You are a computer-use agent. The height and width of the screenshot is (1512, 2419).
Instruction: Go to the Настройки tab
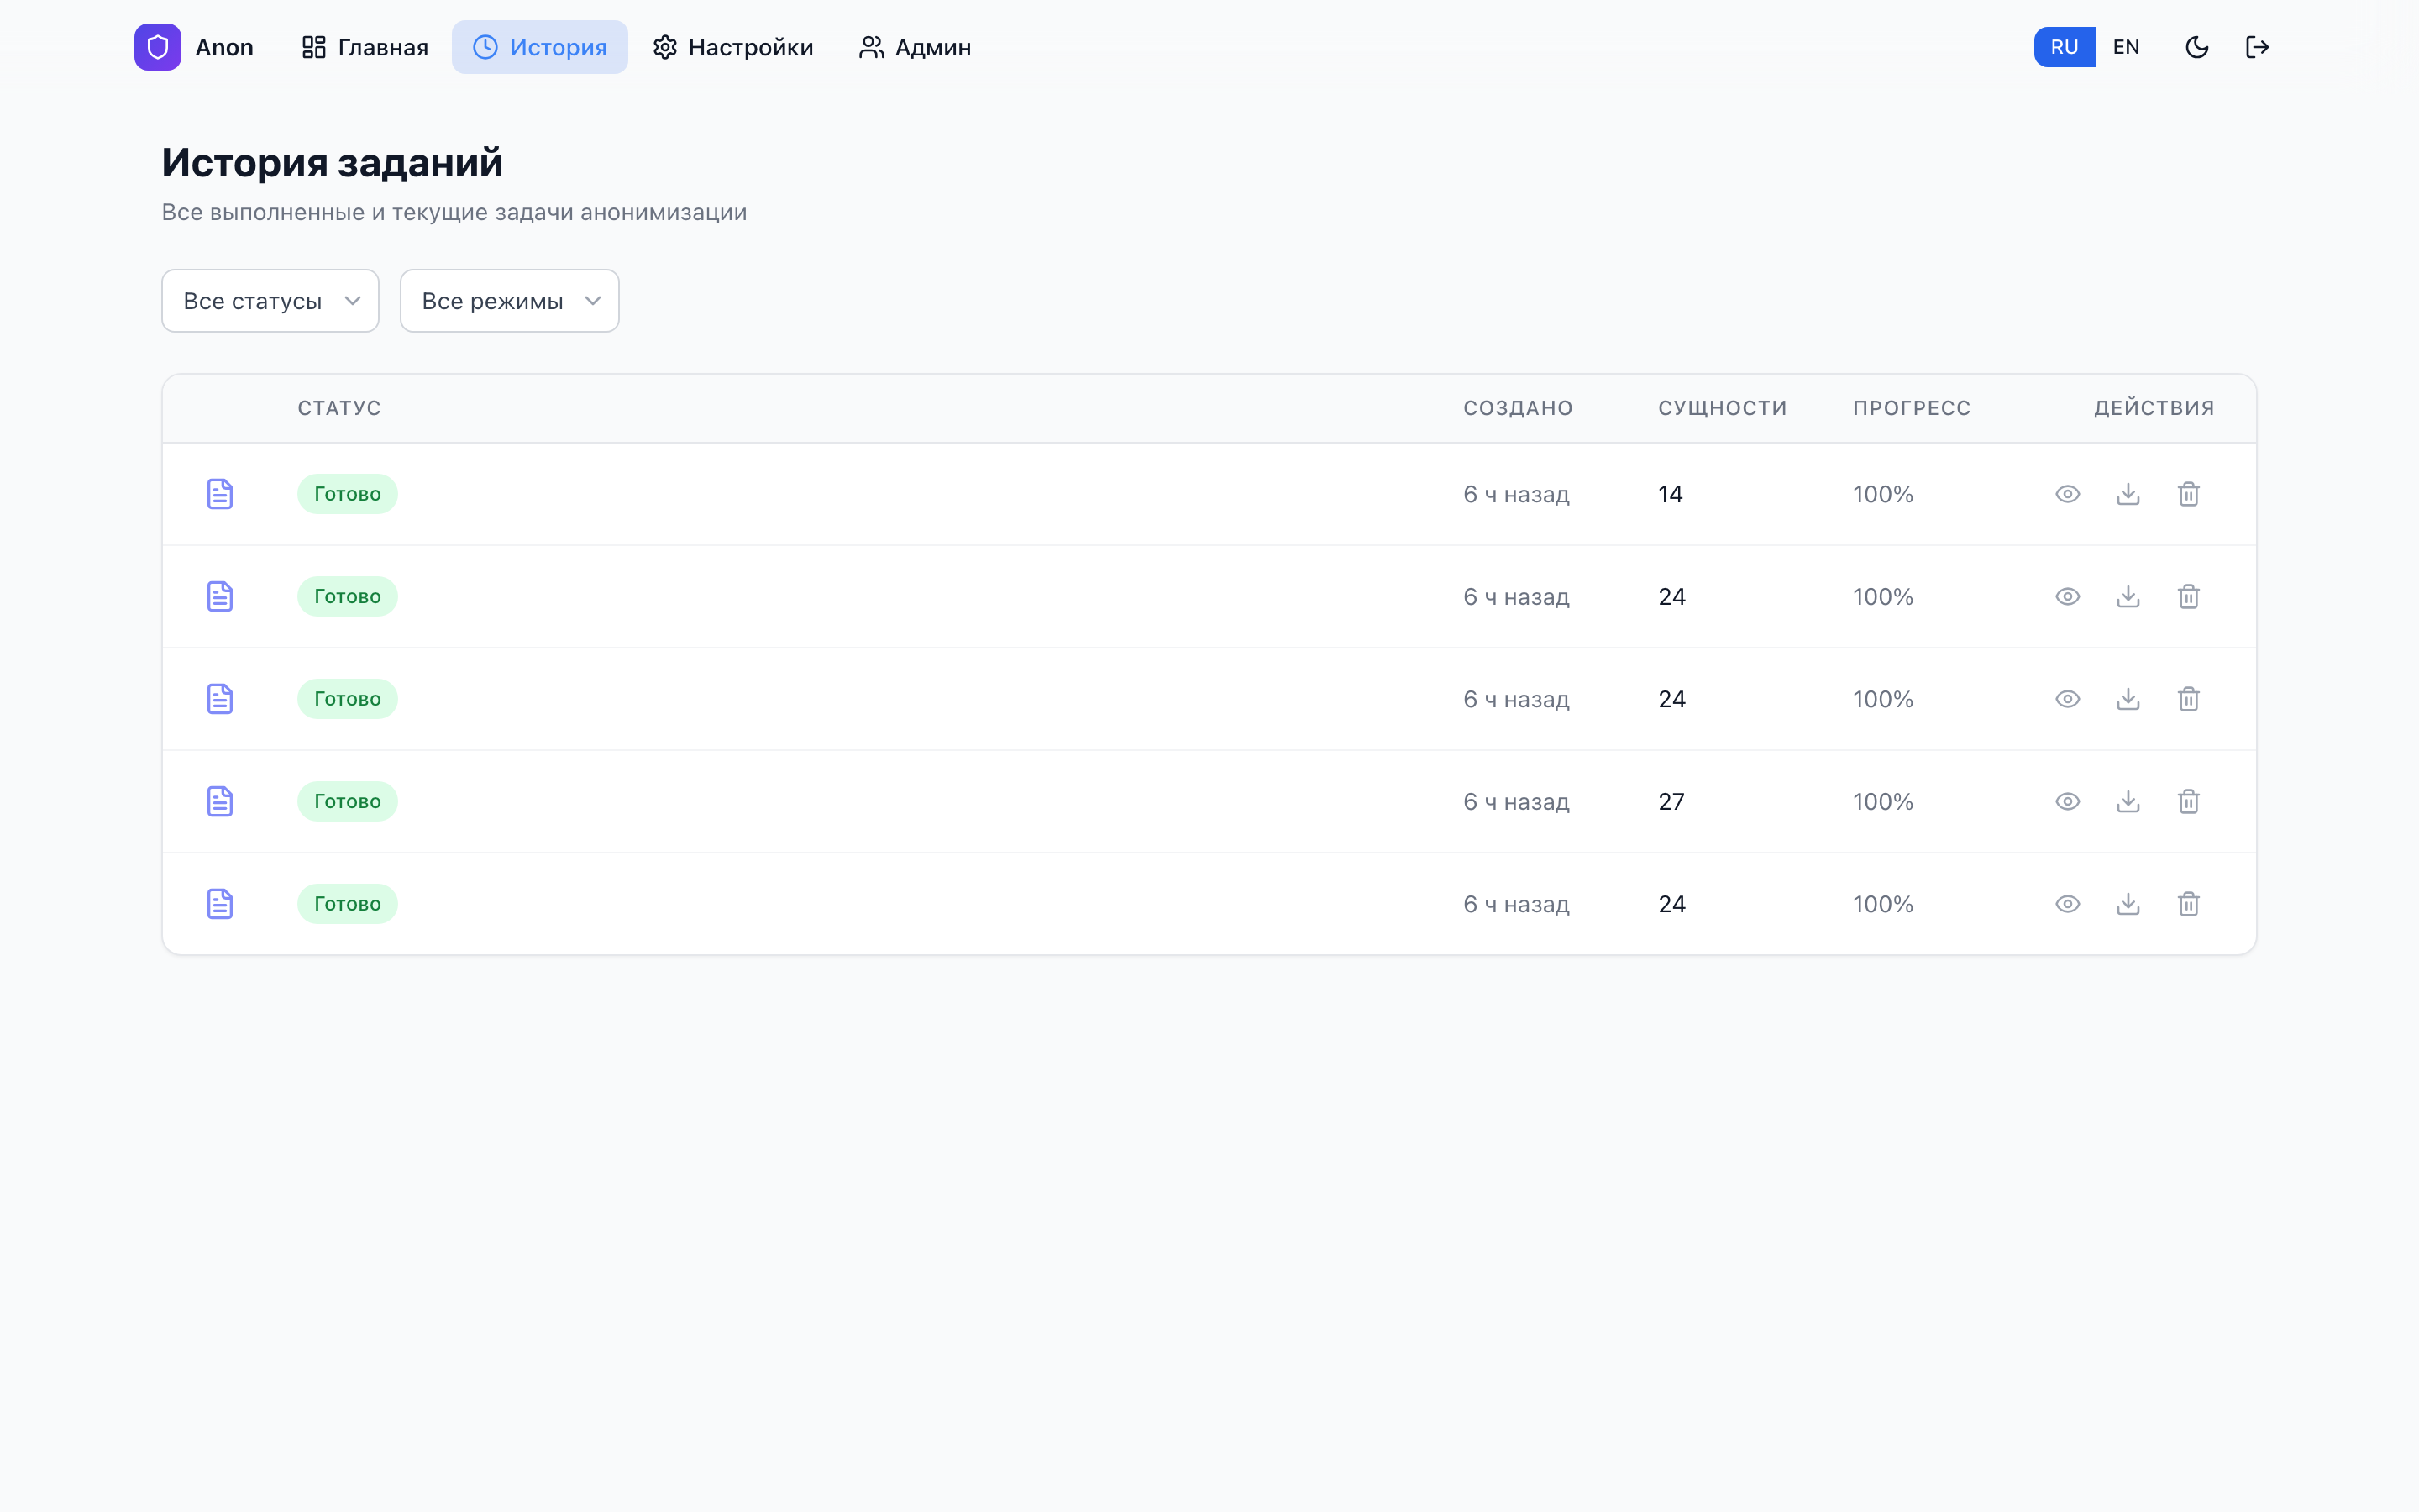click(x=732, y=47)
